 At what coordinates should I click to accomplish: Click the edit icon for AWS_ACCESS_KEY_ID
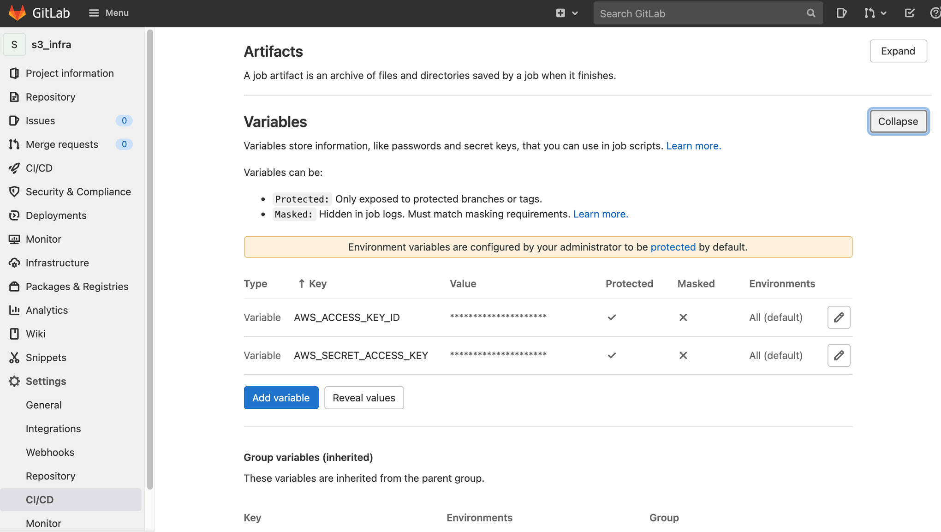pos(840,317)
